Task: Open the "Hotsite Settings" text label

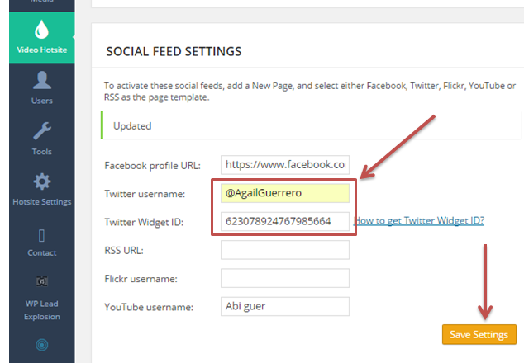Action: point(41,202)
